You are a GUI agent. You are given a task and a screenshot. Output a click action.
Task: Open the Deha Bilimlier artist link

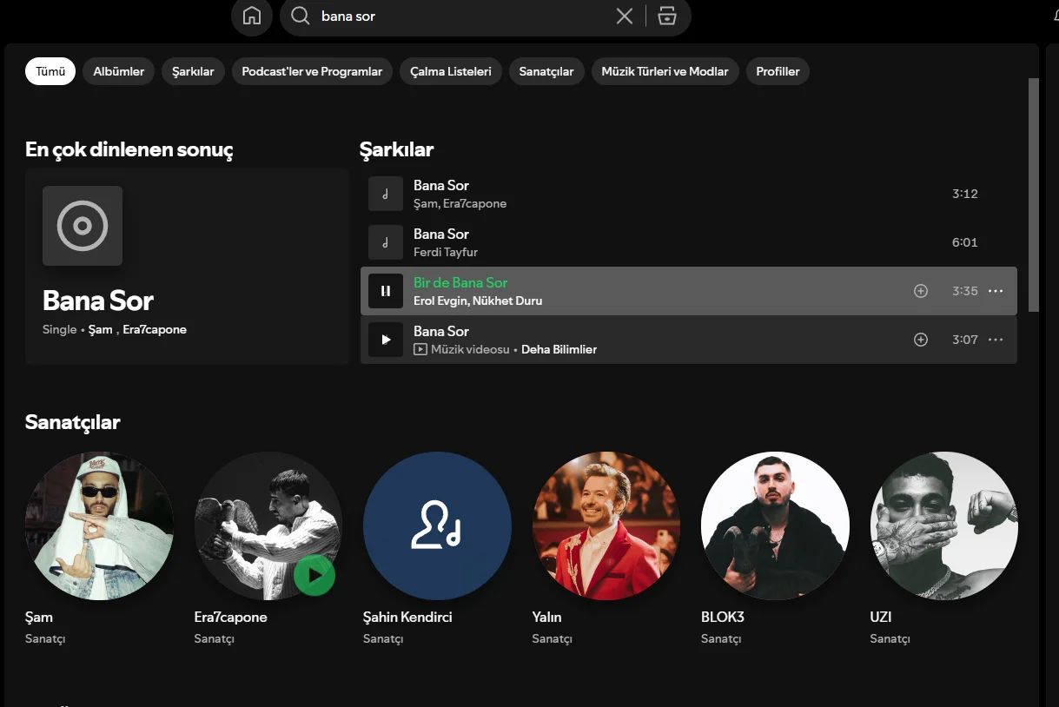(559, 349)
